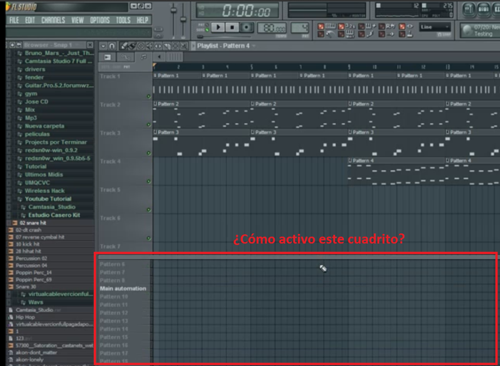Open the TOOLS menu
Screen dimensions: 500x366
123,20
